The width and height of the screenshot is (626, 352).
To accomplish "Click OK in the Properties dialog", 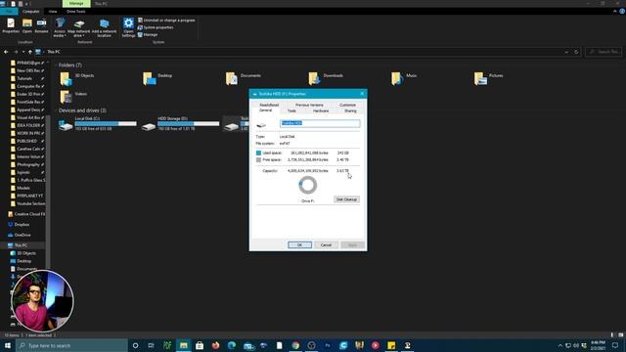I will click(300, 245).
